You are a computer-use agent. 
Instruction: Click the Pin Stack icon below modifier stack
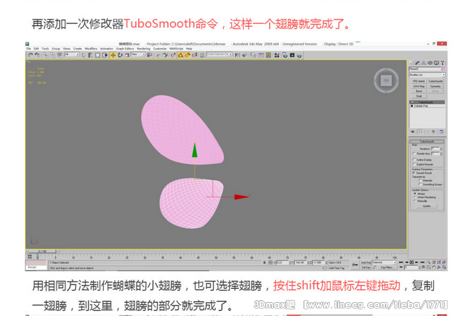pos(413,132)
